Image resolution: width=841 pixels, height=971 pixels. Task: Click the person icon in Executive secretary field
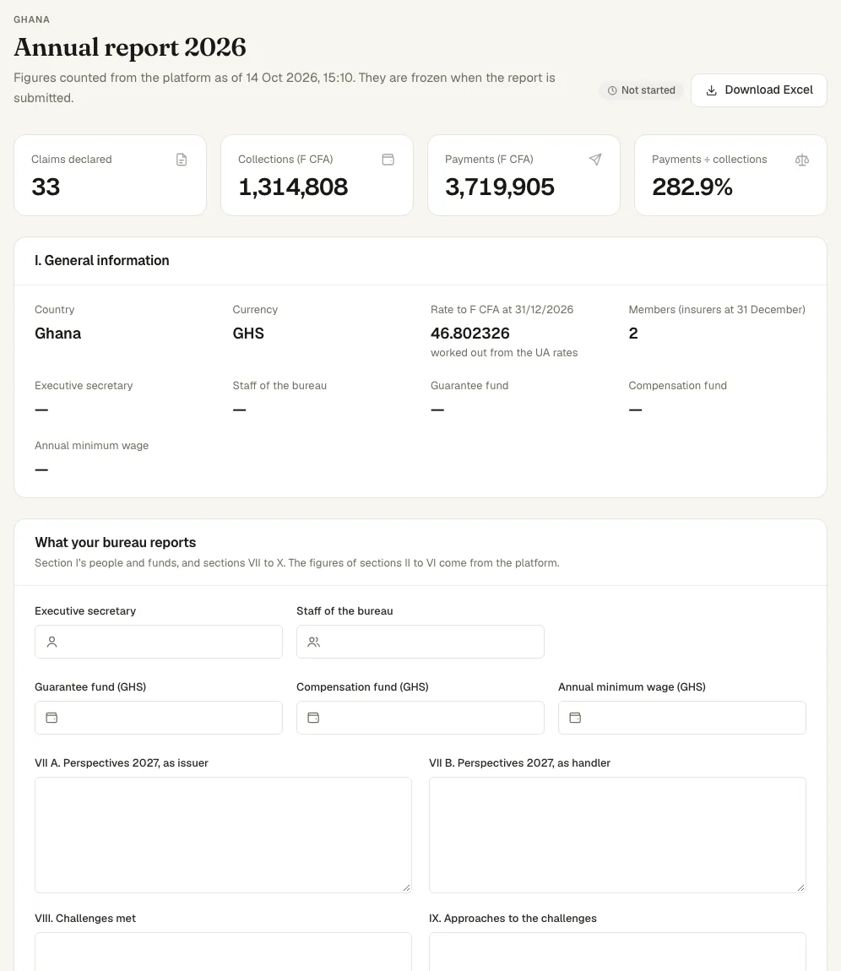click(x=52, y=643)
